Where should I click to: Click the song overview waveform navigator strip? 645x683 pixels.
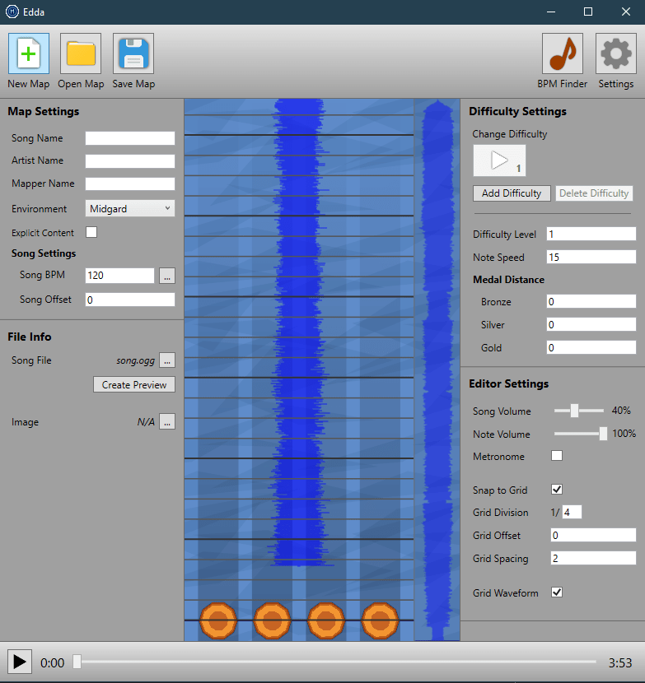tap(437, 369)
